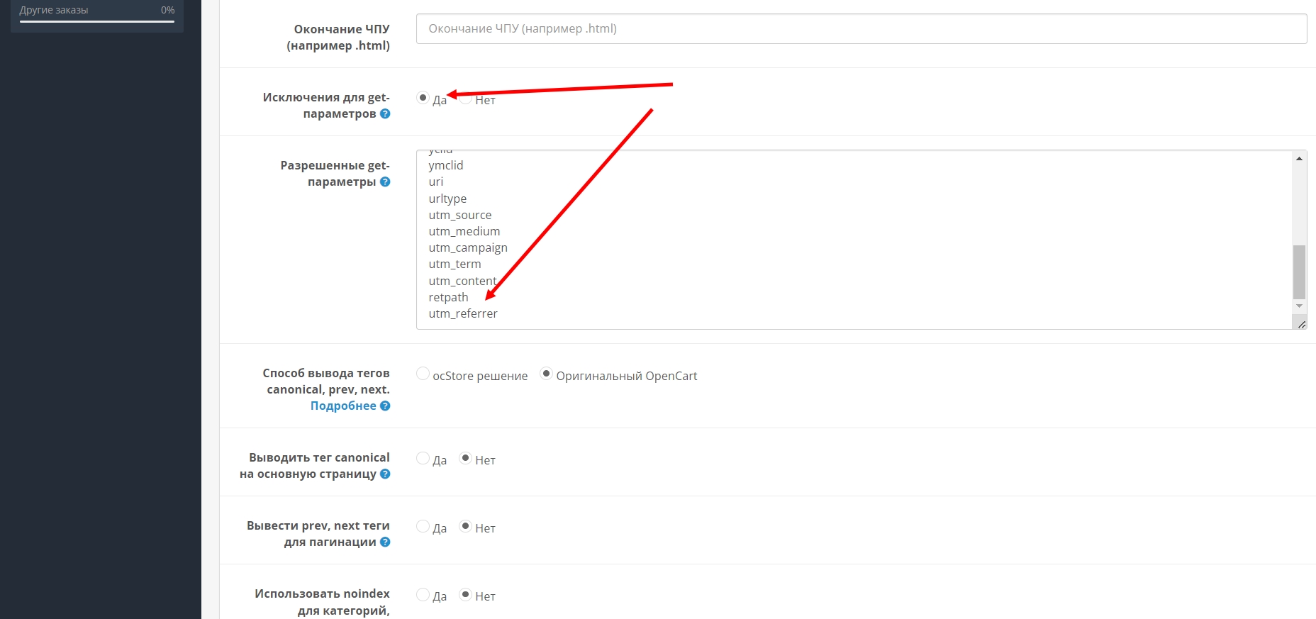Image resolution: width=1316 pixels, height=619 pixels.
Task: Click the scrollbar thumb in parameters textarea
Action: click(1299, 272)
